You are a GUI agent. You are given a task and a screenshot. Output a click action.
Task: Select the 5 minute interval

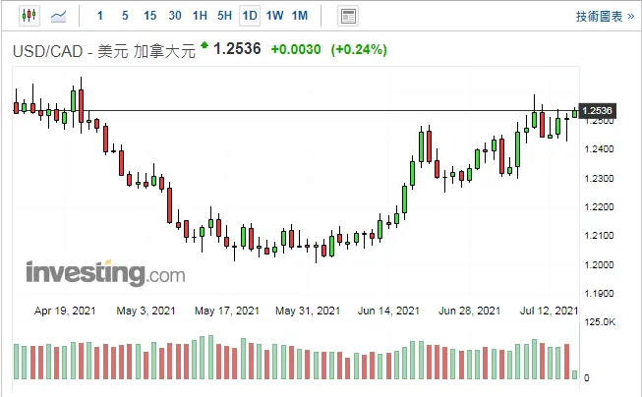pyautogui.click(x=125, y=16)
